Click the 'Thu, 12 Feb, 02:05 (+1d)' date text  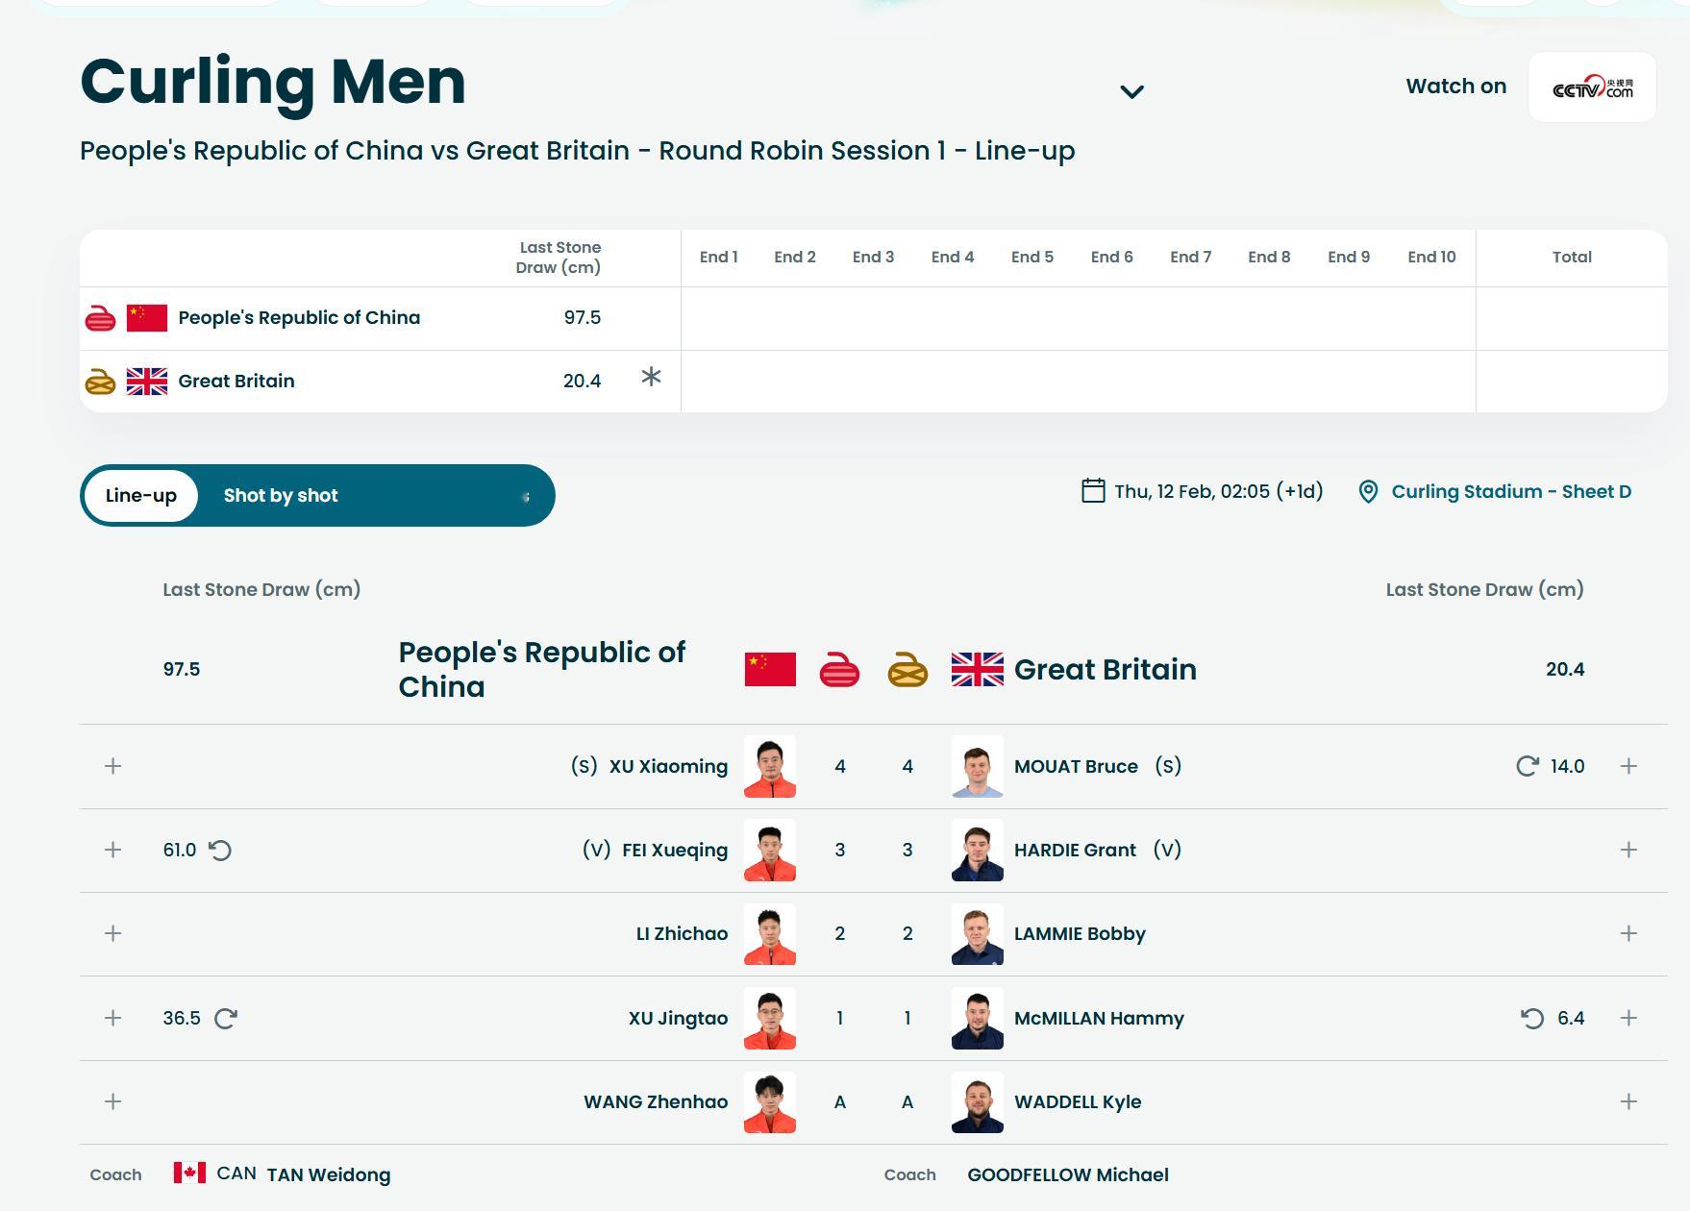point(1219,492)
